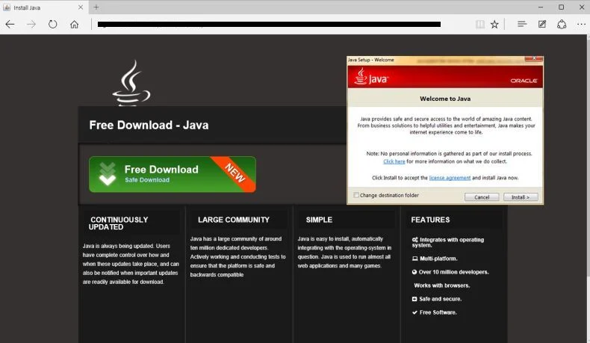Click the share icon in toolbar
The height and width of the screenshot is (343, 590).
point(562,24)
